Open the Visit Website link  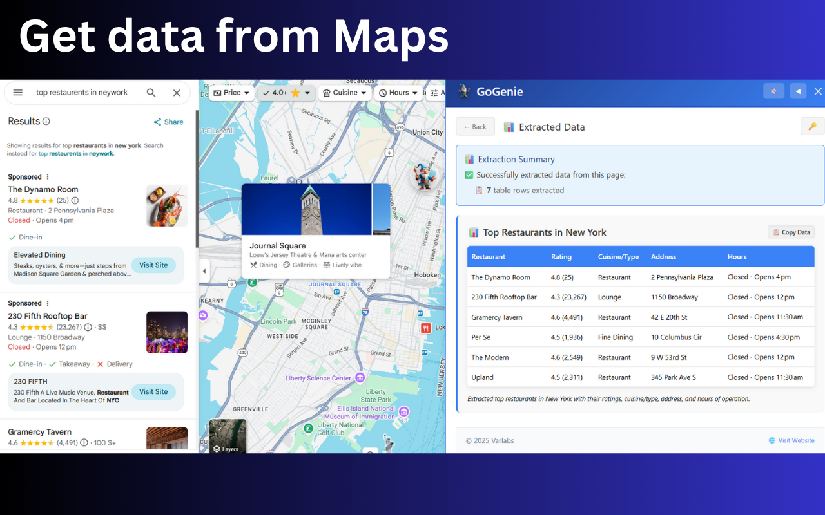click(x=791, y=440)
